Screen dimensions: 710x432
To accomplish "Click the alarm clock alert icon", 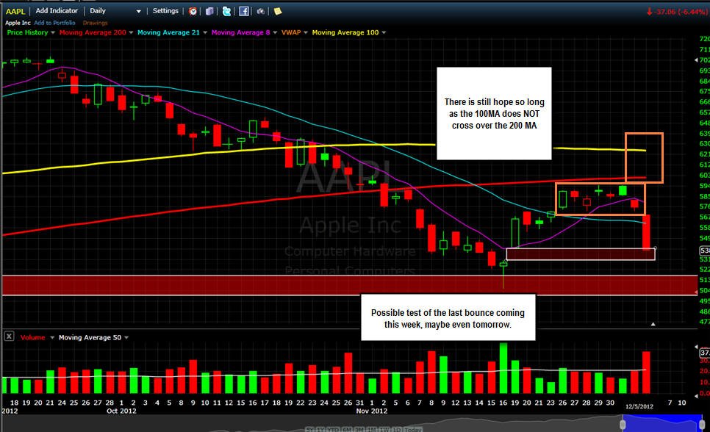I will click(x=193, y=11).
